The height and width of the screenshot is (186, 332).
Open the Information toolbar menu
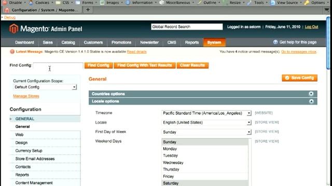142,3
